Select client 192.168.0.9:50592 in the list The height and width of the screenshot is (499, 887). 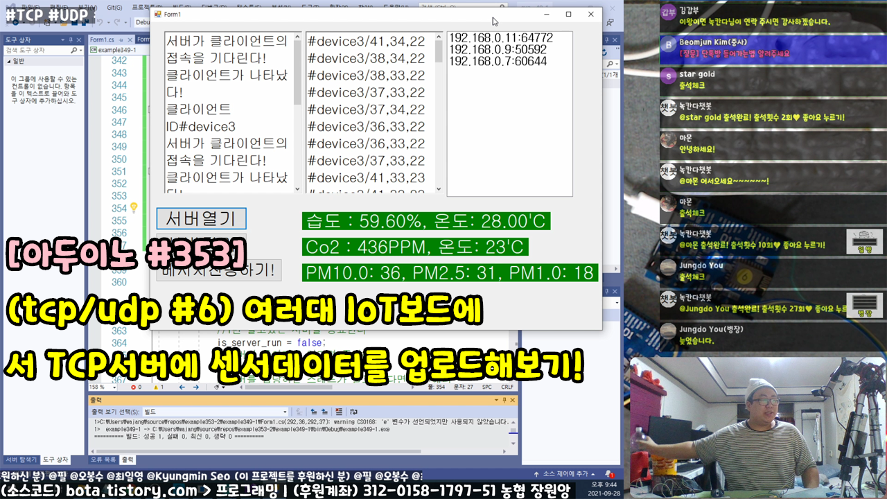[x=498, y=50]
